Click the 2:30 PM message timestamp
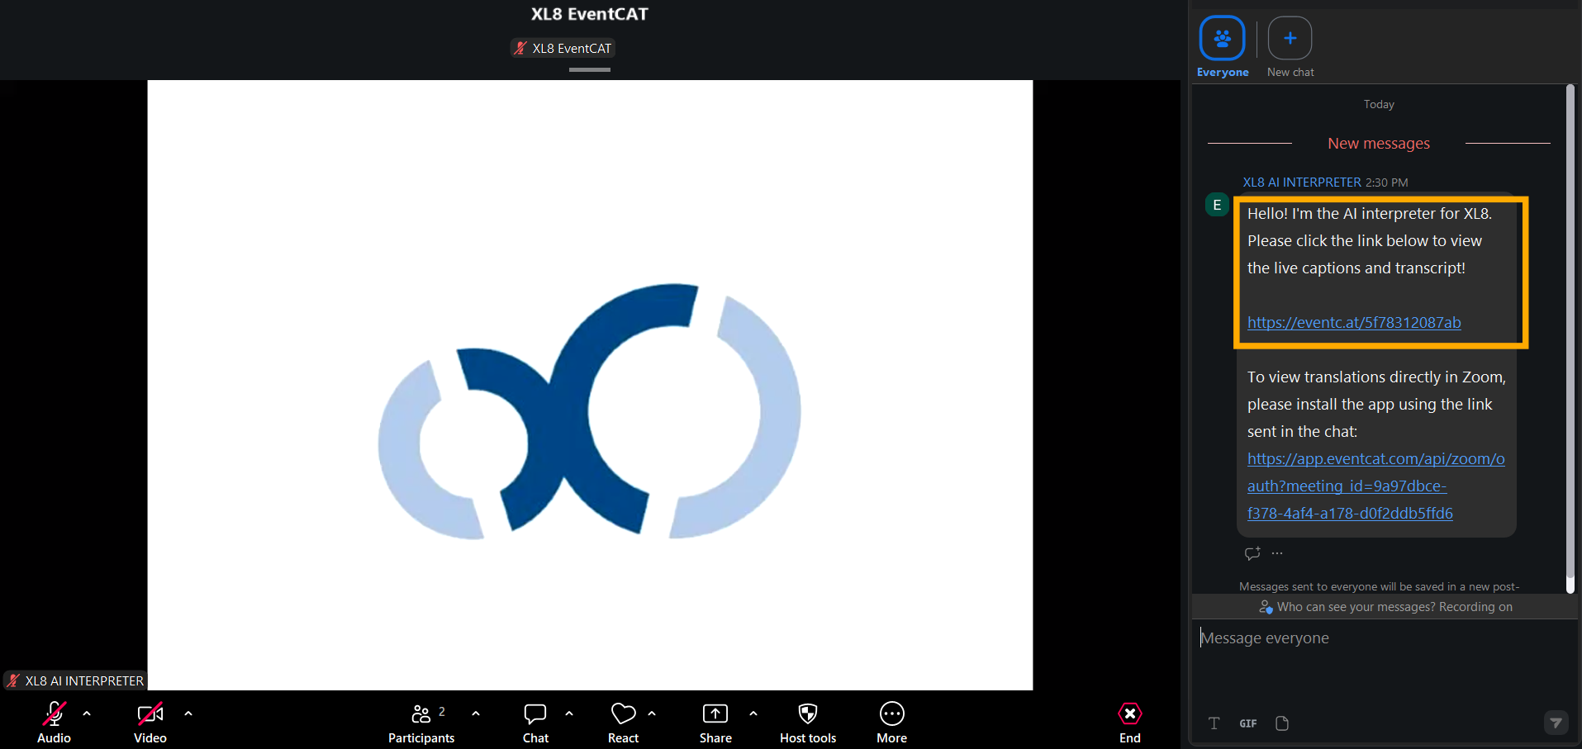 1387,183
